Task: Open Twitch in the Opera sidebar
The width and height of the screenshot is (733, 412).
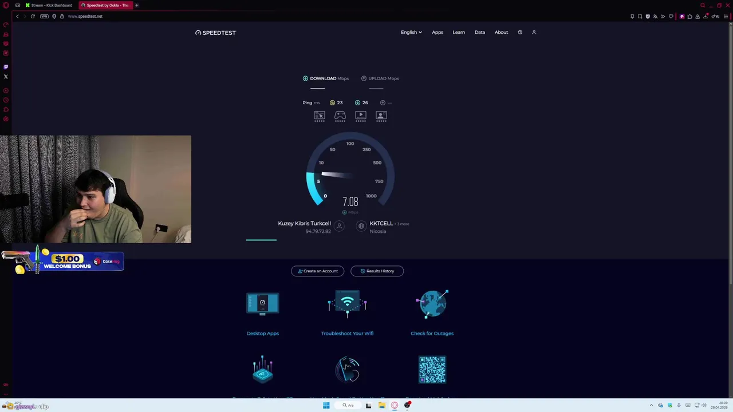Action: tap(6, 67)
